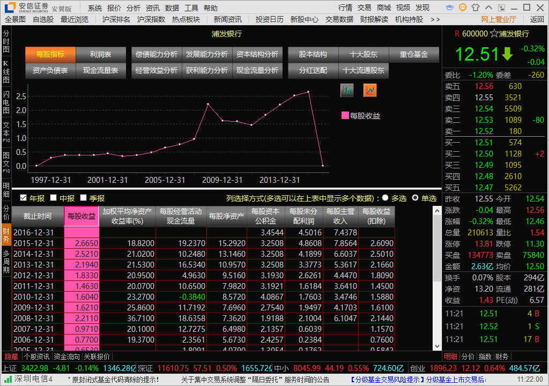Click the 返回 button
549x386 pixels.
point(537,20)
